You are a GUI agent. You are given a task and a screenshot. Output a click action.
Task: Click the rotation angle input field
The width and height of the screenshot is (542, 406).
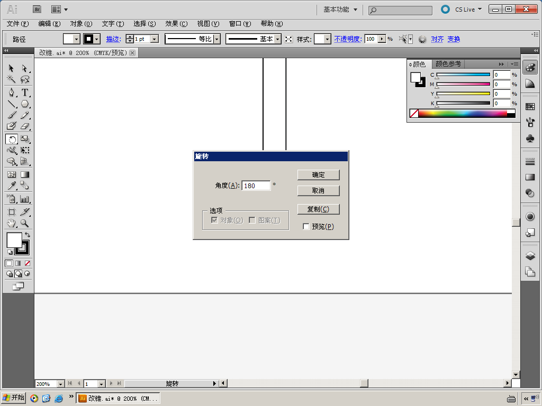tap(256, 186)
